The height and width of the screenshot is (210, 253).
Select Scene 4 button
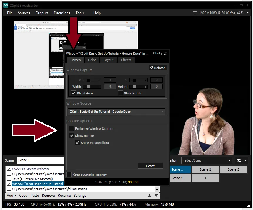(180, 178)
